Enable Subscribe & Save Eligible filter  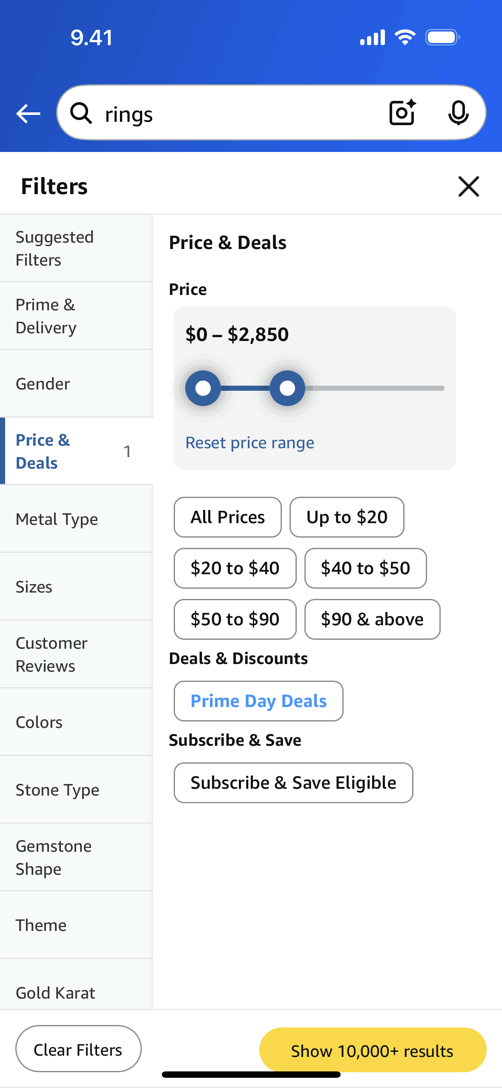(293, 783)
